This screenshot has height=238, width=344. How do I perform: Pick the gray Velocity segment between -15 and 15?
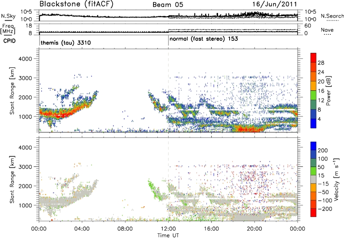coord(313,179)
